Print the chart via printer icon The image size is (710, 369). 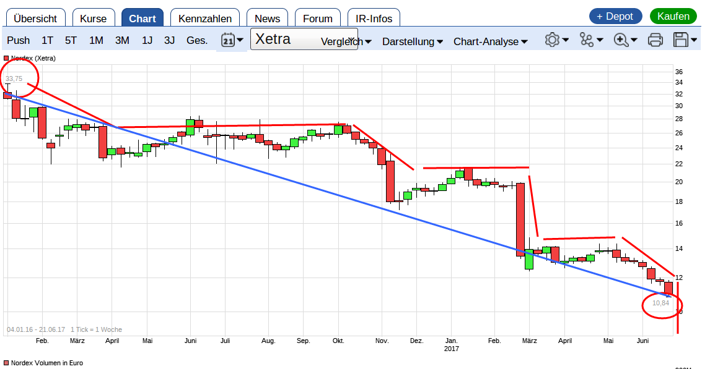pyautogui.click(x=655, y=40)
